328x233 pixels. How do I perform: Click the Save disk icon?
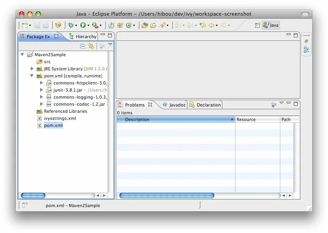click(x=37, y=25)
